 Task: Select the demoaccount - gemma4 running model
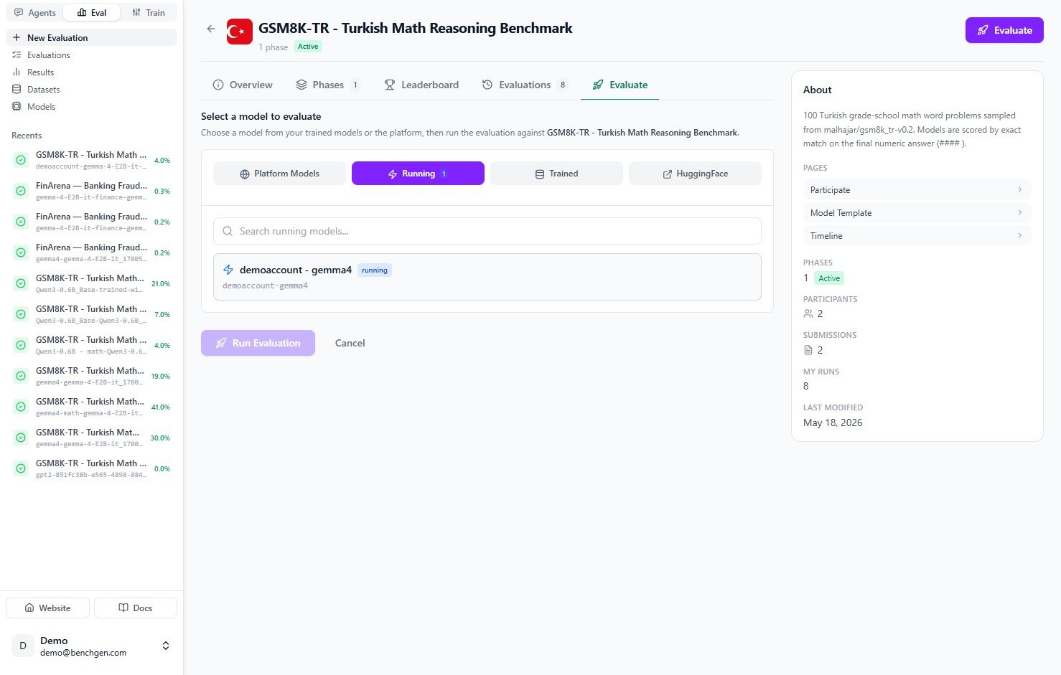tap(487, 277)
